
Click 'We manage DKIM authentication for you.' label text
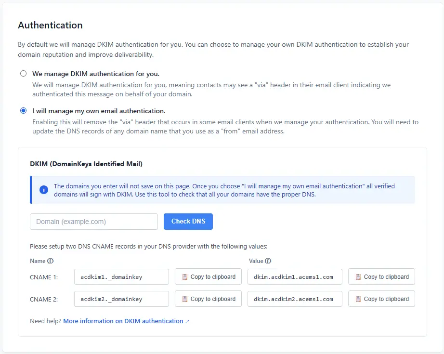click(96, 74)
